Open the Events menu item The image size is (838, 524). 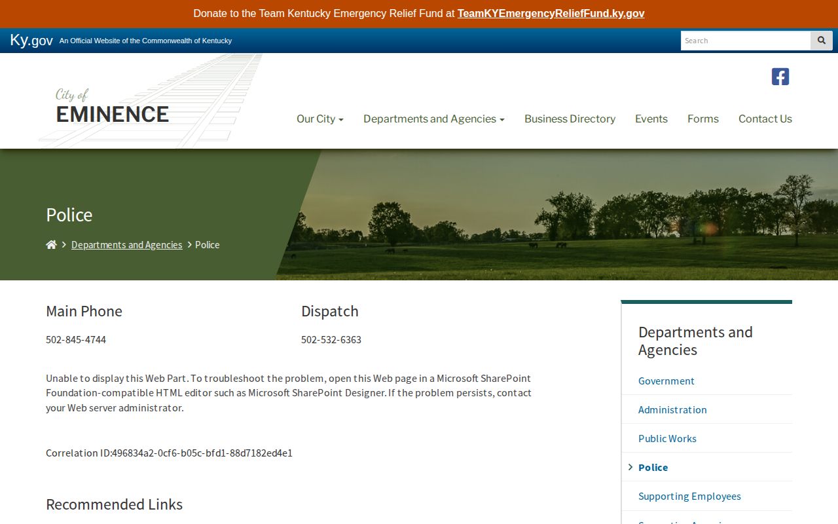(651, 119)
